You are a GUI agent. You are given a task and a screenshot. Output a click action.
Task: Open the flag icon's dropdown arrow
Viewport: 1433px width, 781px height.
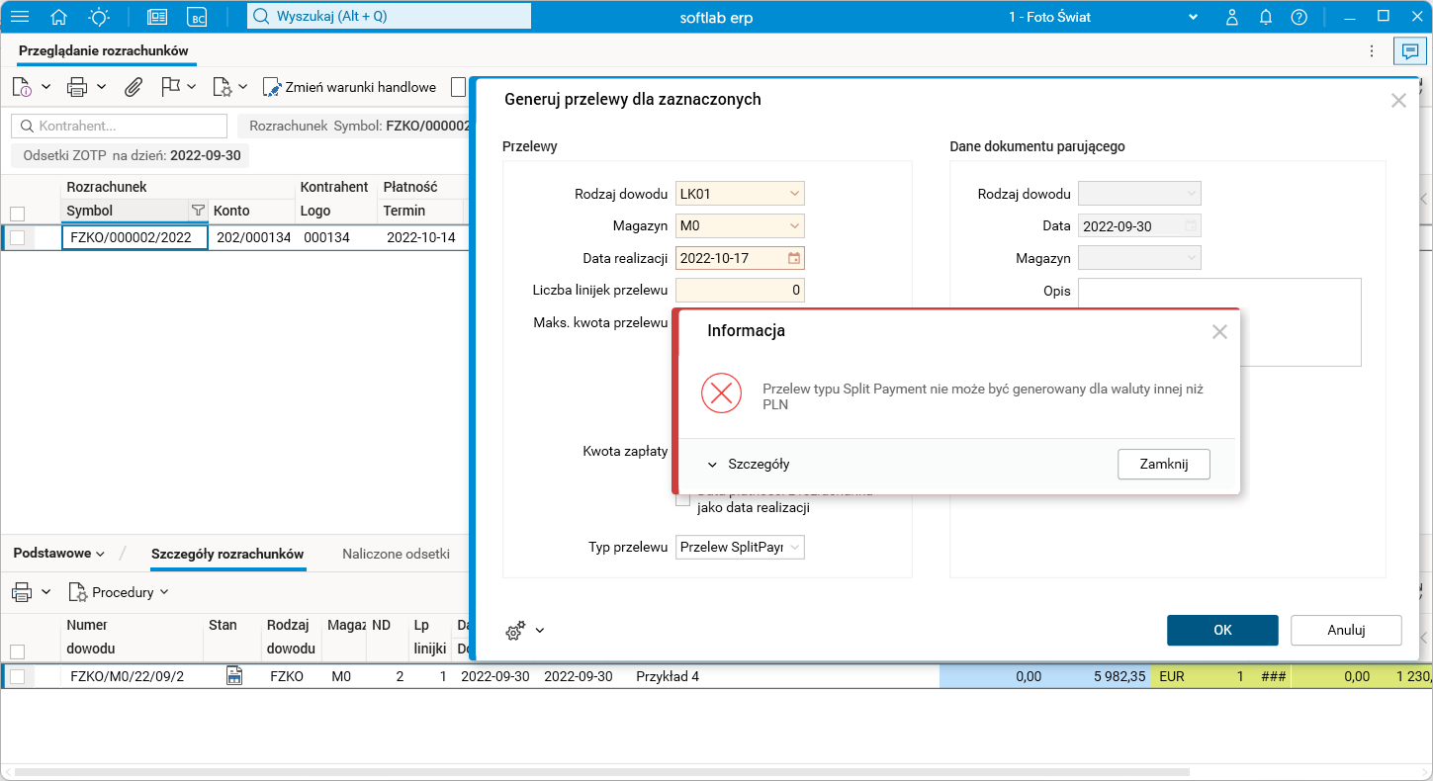[x=192, y=87]
